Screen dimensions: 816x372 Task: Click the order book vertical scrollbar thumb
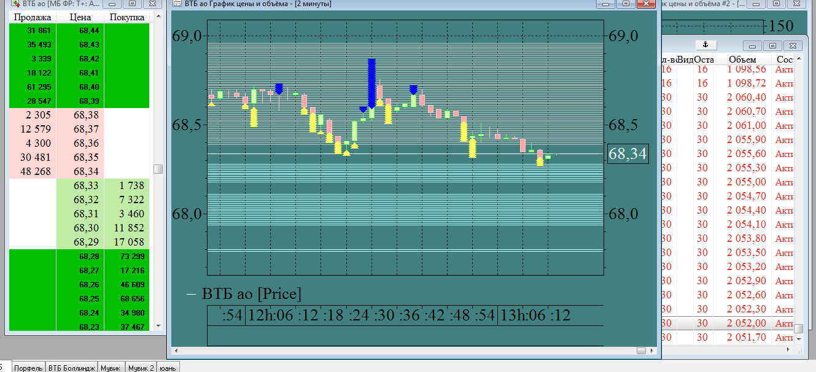[x=158, y=169]
